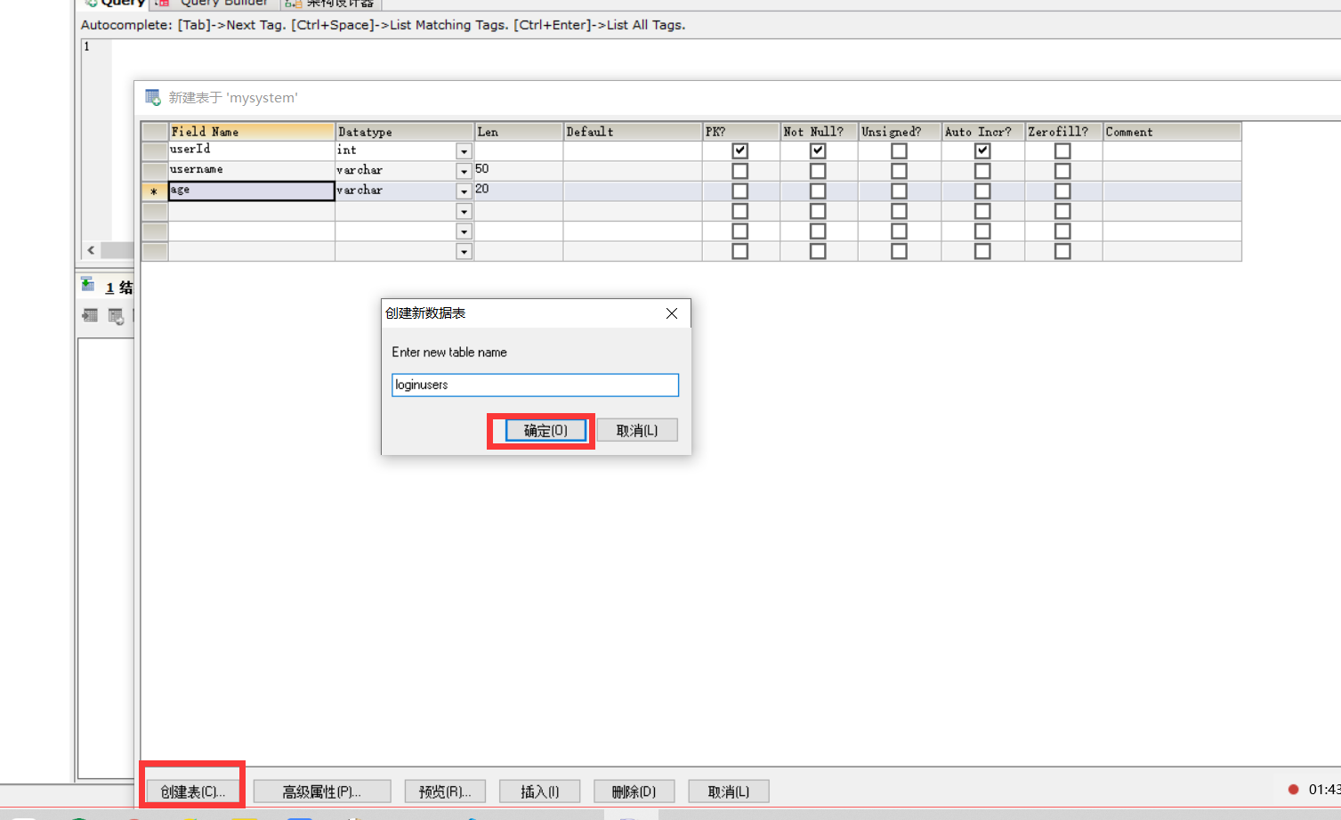The height and width of the screenshot is (820, 1341).
Task: Tick Unsigned? in the username row
Action: click(899, 171)
